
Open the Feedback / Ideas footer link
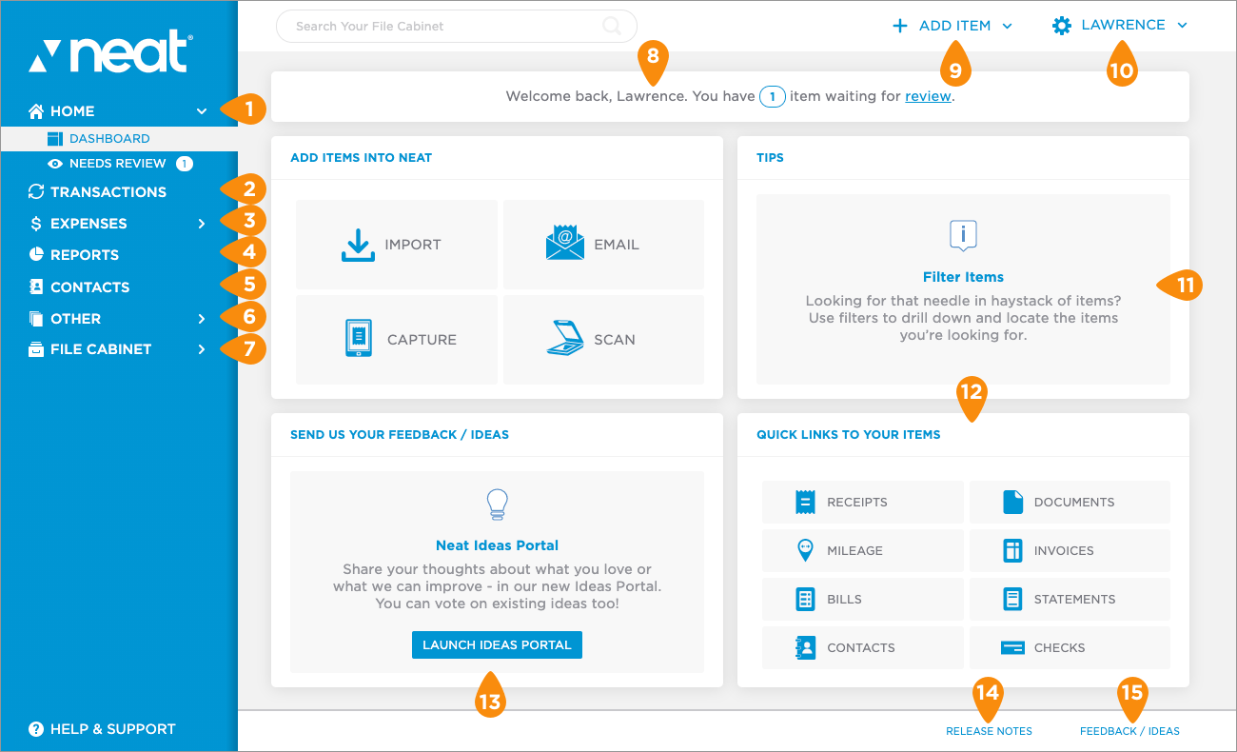click(1129, 731)
